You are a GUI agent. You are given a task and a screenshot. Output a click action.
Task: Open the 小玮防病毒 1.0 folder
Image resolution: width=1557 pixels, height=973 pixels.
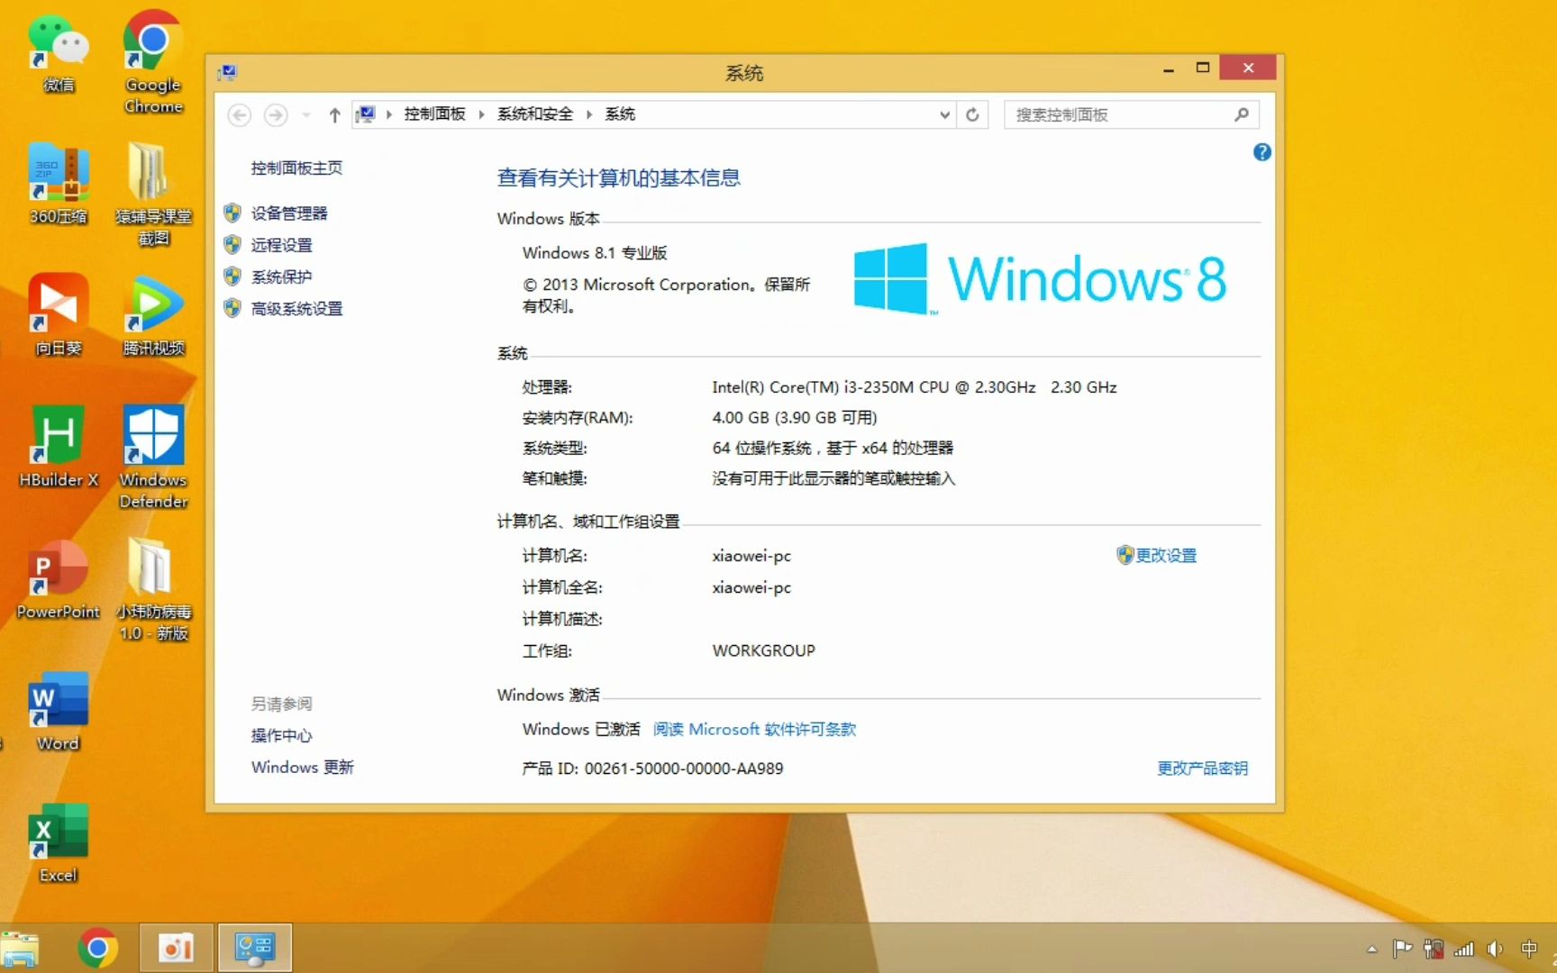pyautogui.click(x=153, y=588)
